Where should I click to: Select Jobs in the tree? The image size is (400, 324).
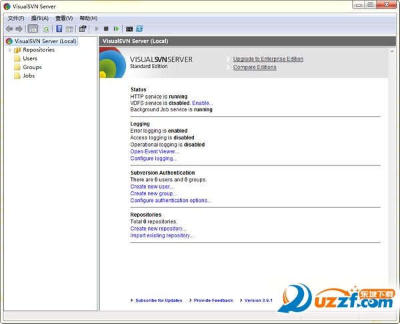pyautogui.click(x=29, y=76)
